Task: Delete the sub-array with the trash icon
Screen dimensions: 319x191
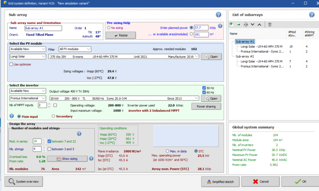Action: point(270,24)
